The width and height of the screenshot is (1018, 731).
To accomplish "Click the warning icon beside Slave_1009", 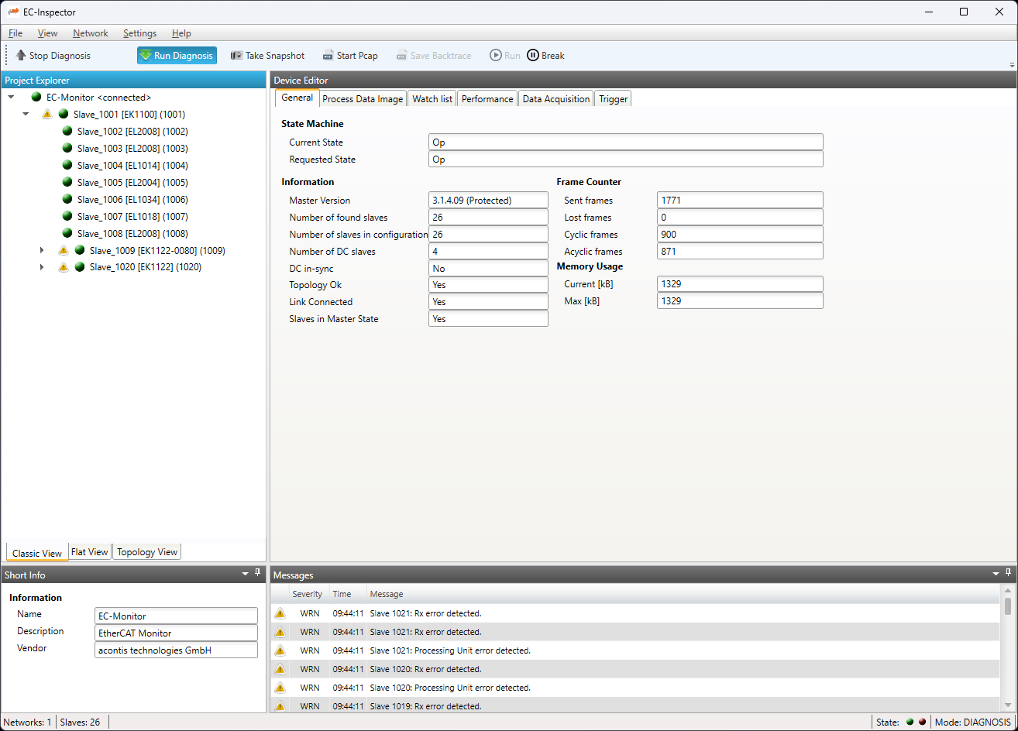I will pos(64,251).
